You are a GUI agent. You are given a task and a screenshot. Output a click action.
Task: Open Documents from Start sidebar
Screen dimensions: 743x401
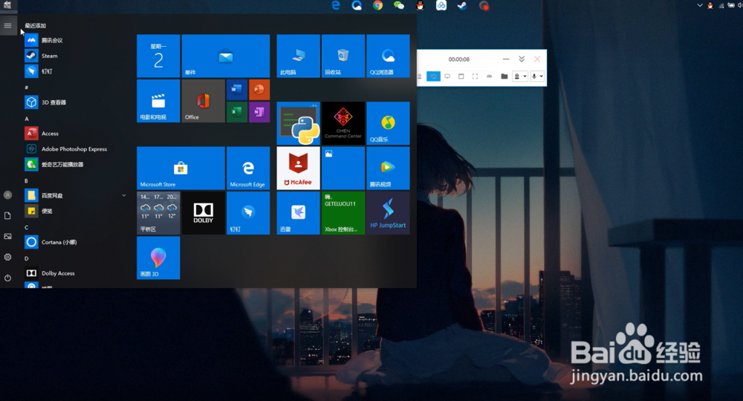pyautogui.click(x=7, y=216)
